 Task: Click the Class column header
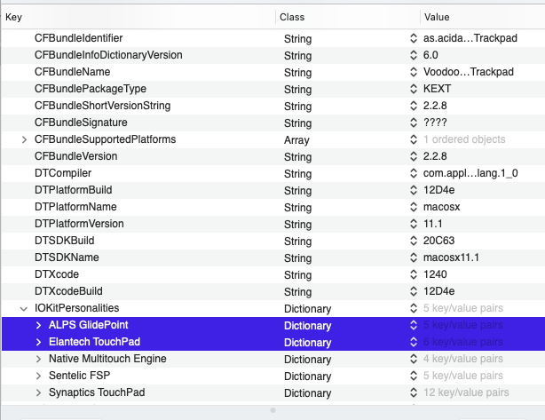click(x=346, y=17)
